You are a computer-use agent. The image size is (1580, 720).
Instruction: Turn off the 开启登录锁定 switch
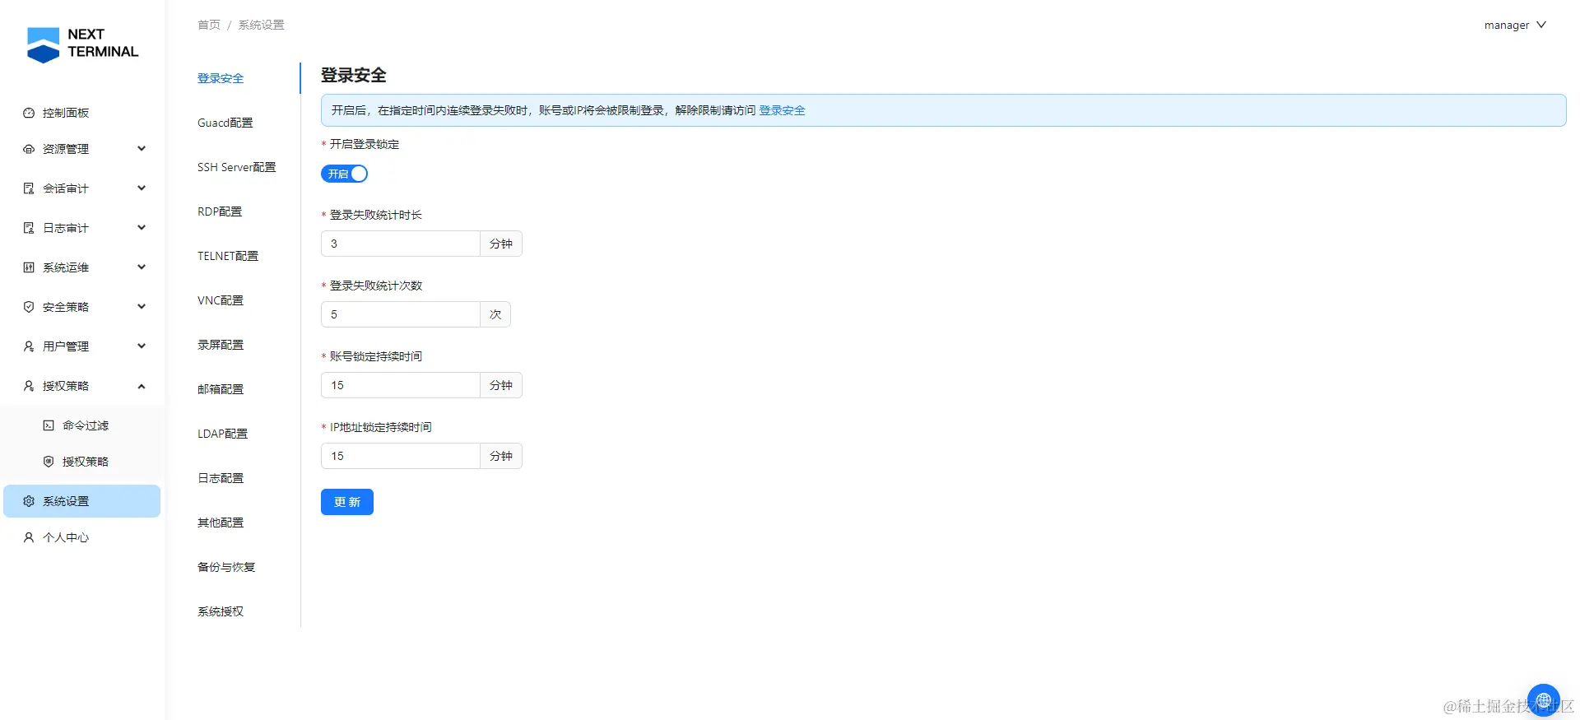344,174
